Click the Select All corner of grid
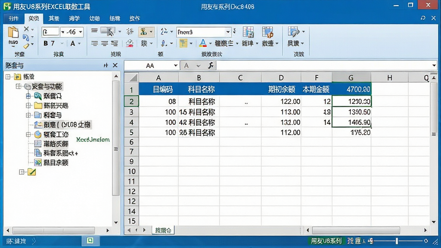The width and height of the screenshot is (441, 248). [x=131, y=77]
